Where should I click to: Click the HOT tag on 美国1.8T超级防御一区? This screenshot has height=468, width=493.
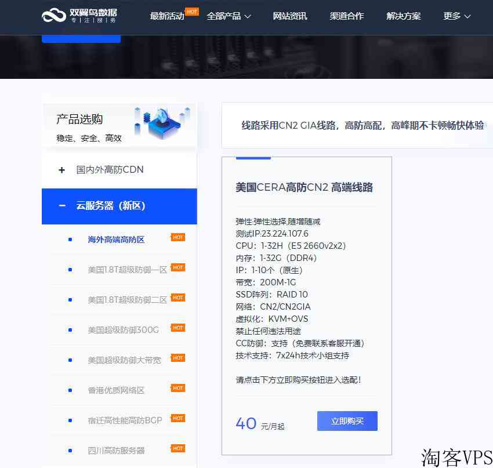coord(178,267)
